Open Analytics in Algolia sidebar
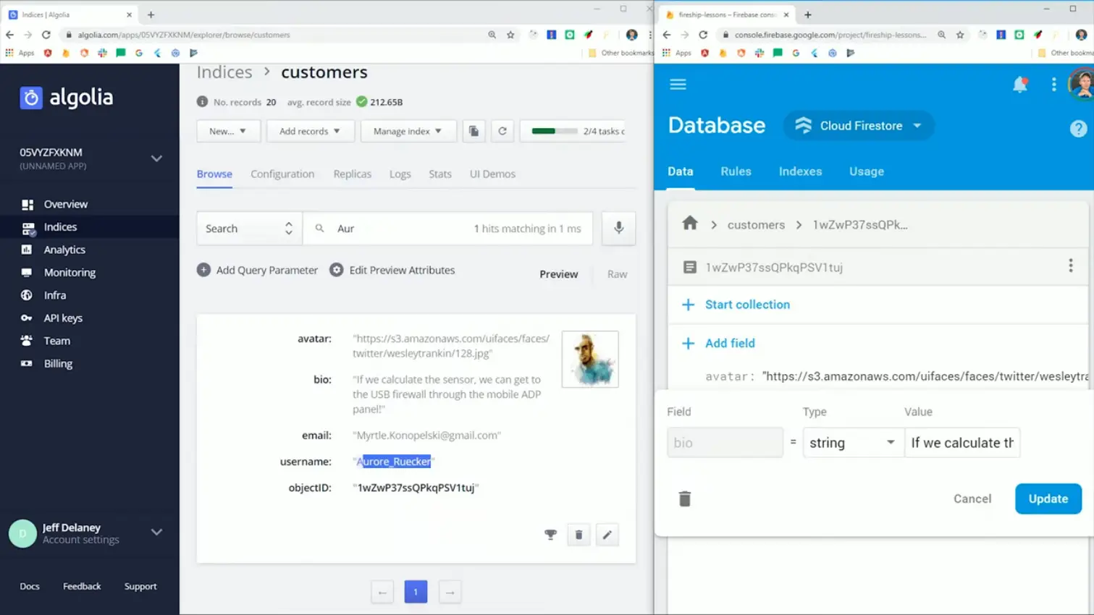Image resolution: width=1094 pixels, height=615 pixels. pyautogui.click(x=64, y=250)
